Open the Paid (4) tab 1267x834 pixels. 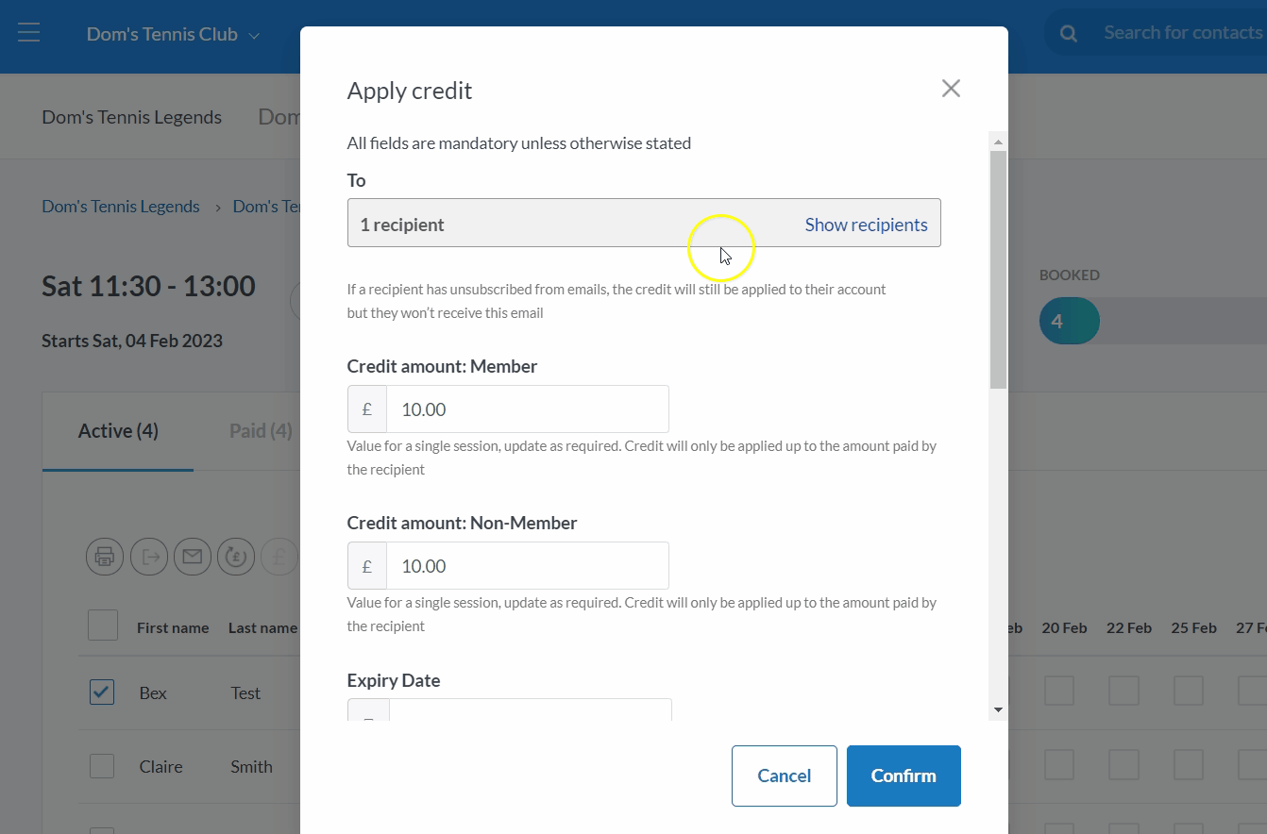pos(261,431)
